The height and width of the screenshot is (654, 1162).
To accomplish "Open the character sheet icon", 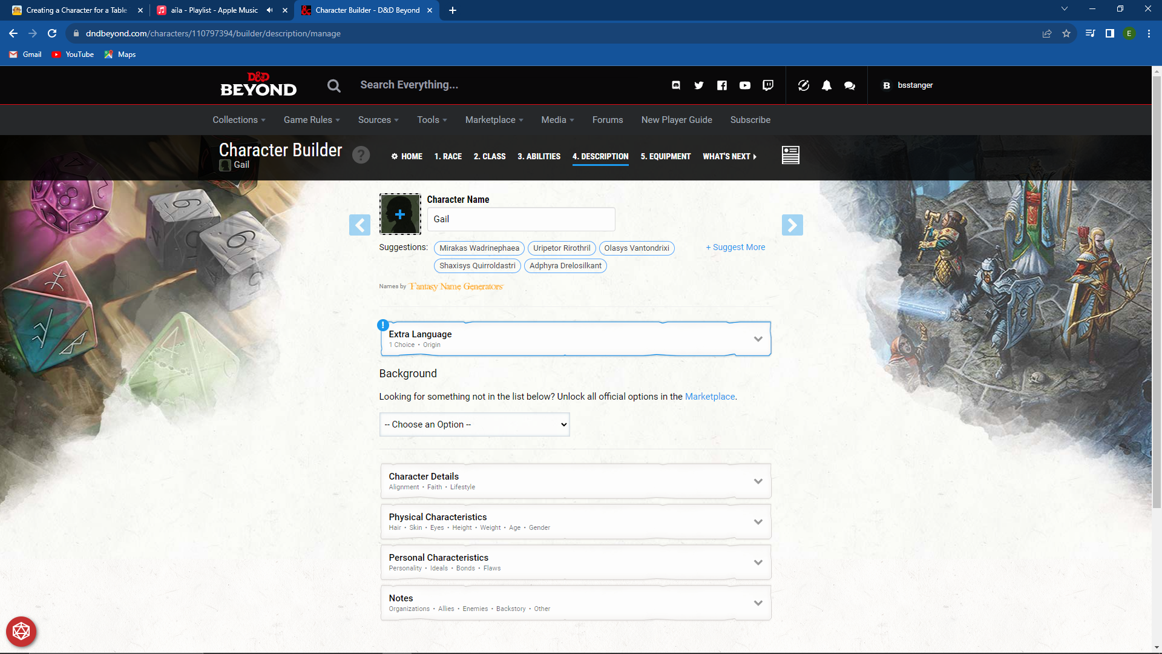I will 790,155.
